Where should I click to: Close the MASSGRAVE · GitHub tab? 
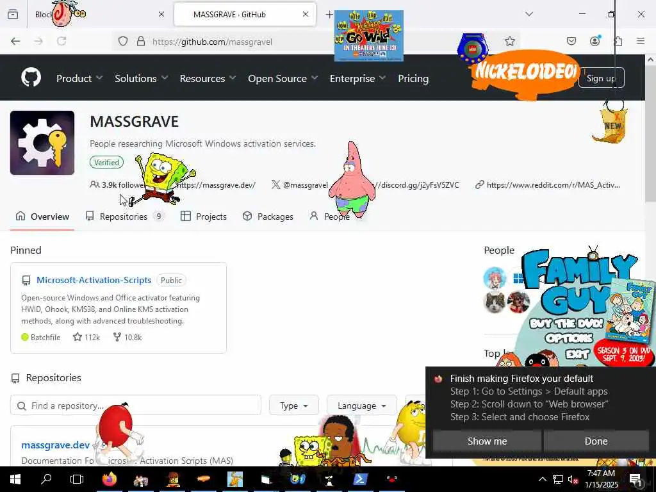pyautogui.click(x=306, y=14)
